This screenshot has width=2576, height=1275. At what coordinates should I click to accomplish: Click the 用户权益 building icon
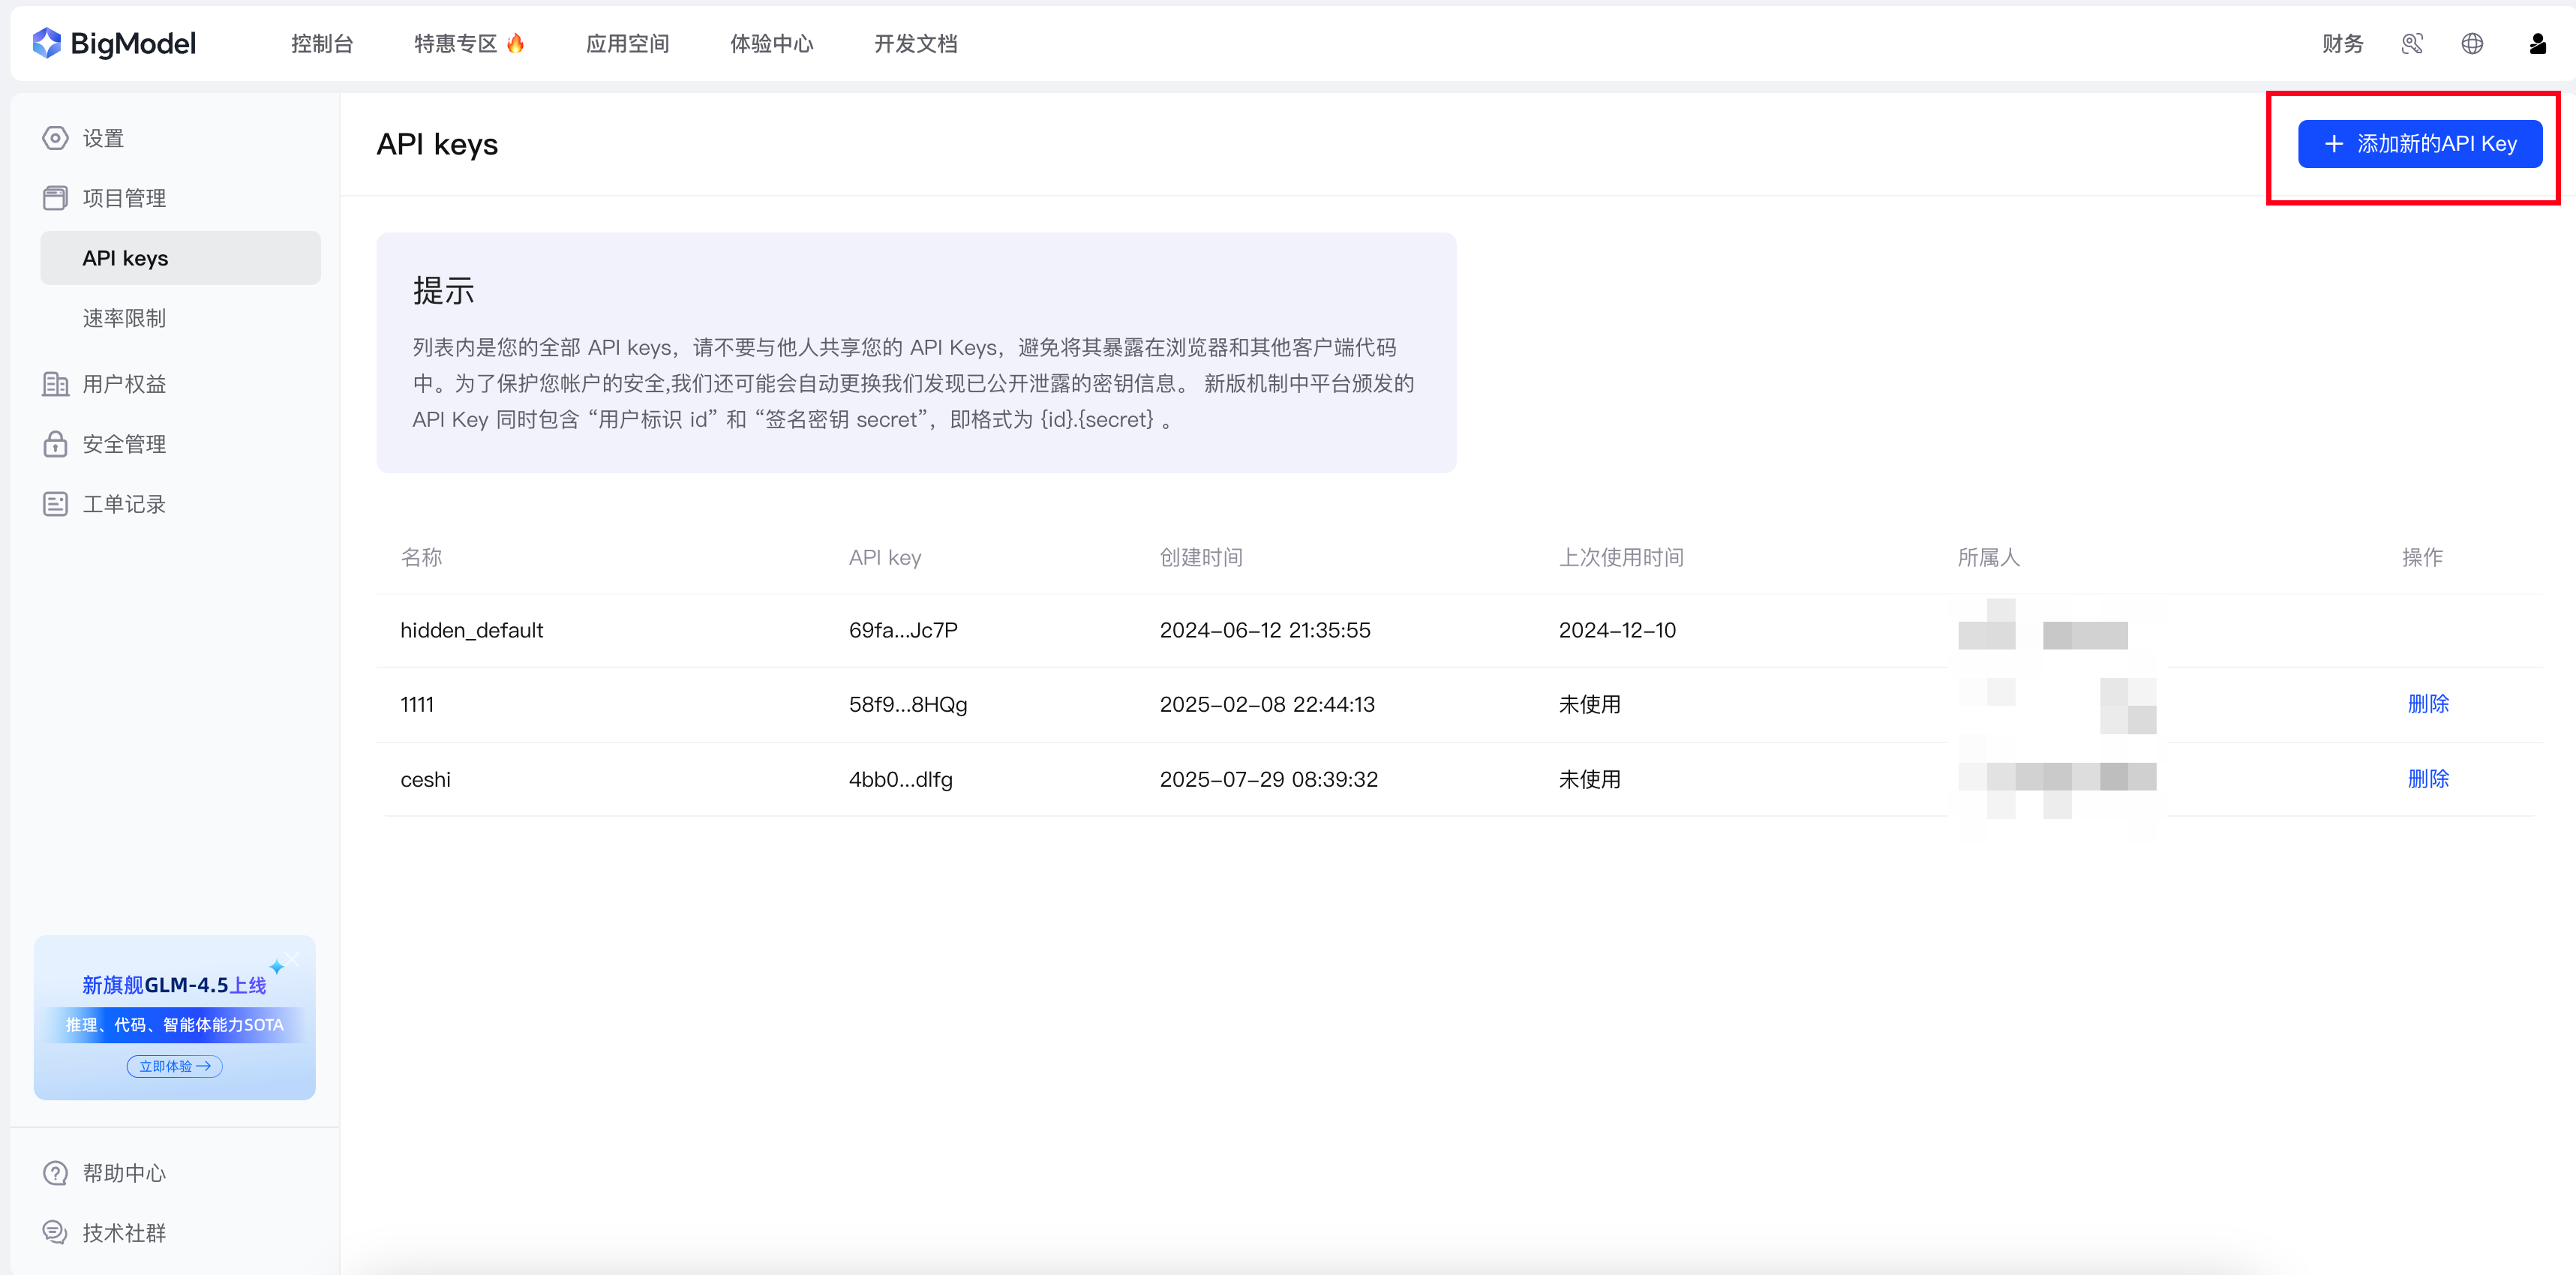click(55, 384)
